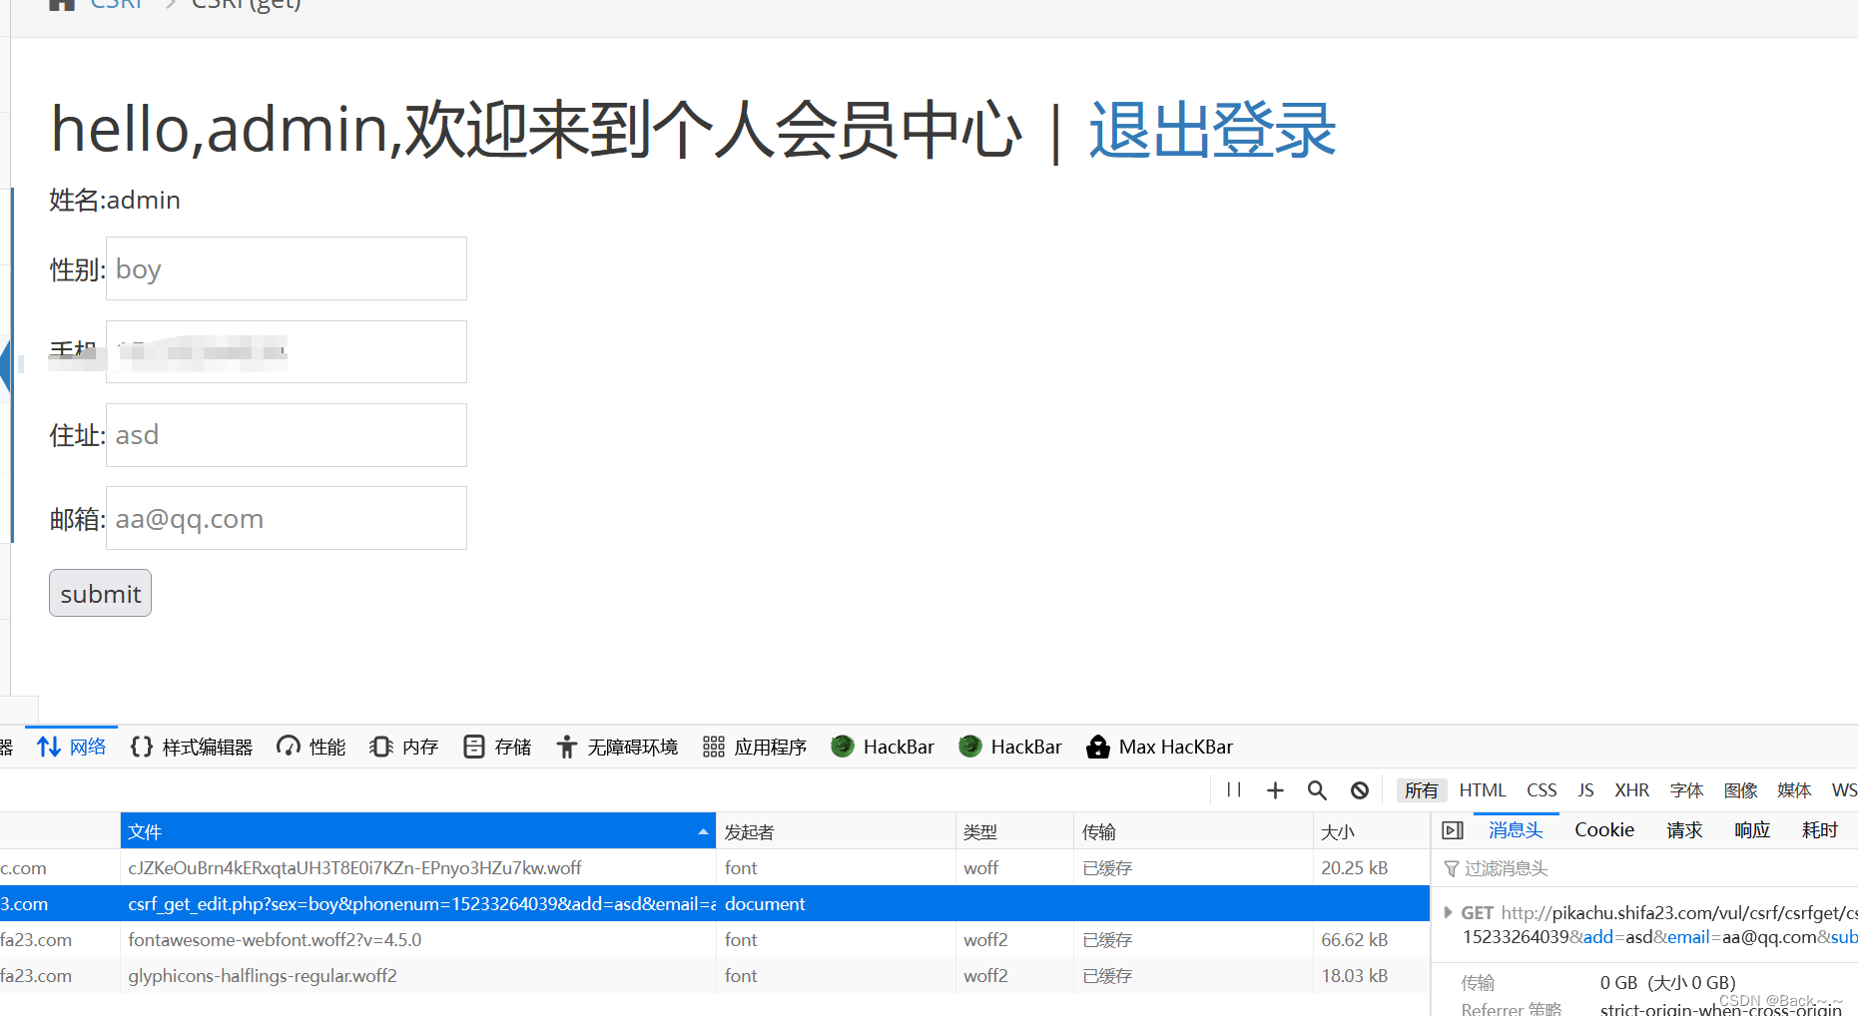Image resolution: width=1858 pixels, height=1016 pixels.
Task: Open the second HackBar tab
Action: click(1010, 747)
